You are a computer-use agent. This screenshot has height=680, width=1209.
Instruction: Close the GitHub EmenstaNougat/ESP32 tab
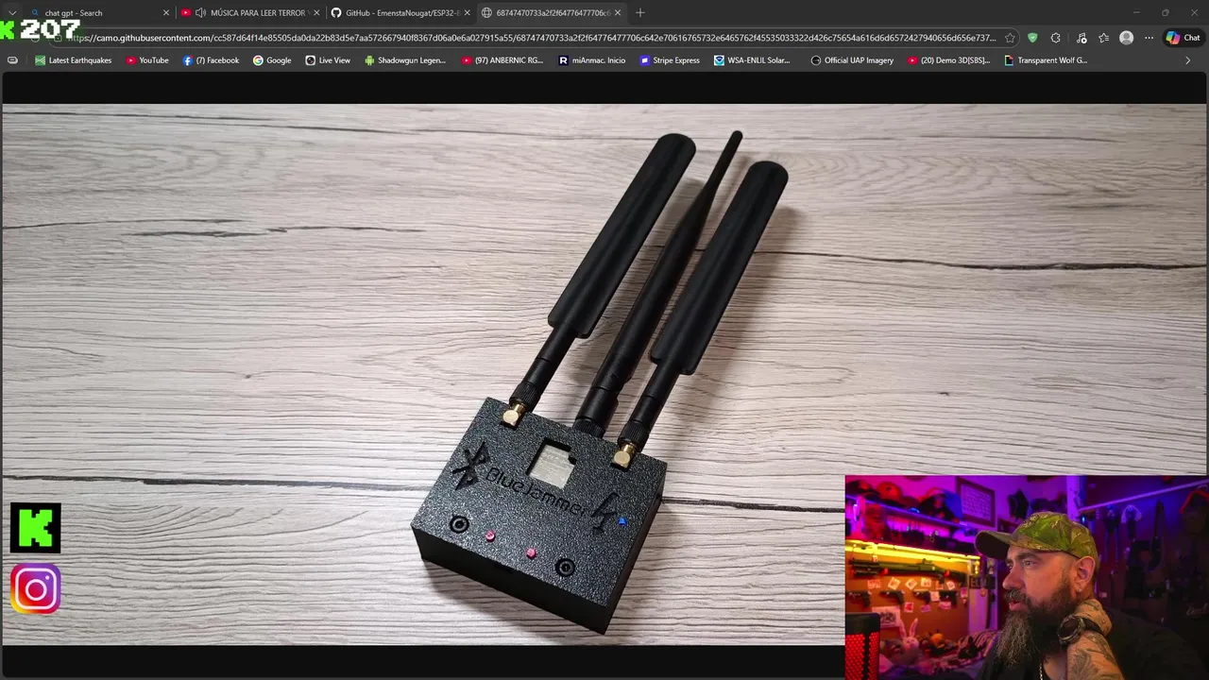tap(467, 12)
